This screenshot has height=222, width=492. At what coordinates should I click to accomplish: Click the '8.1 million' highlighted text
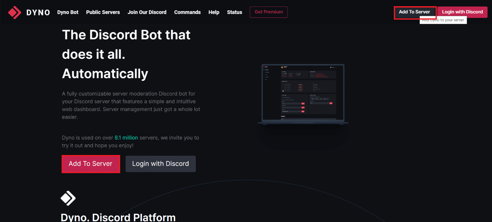point(126,137)
